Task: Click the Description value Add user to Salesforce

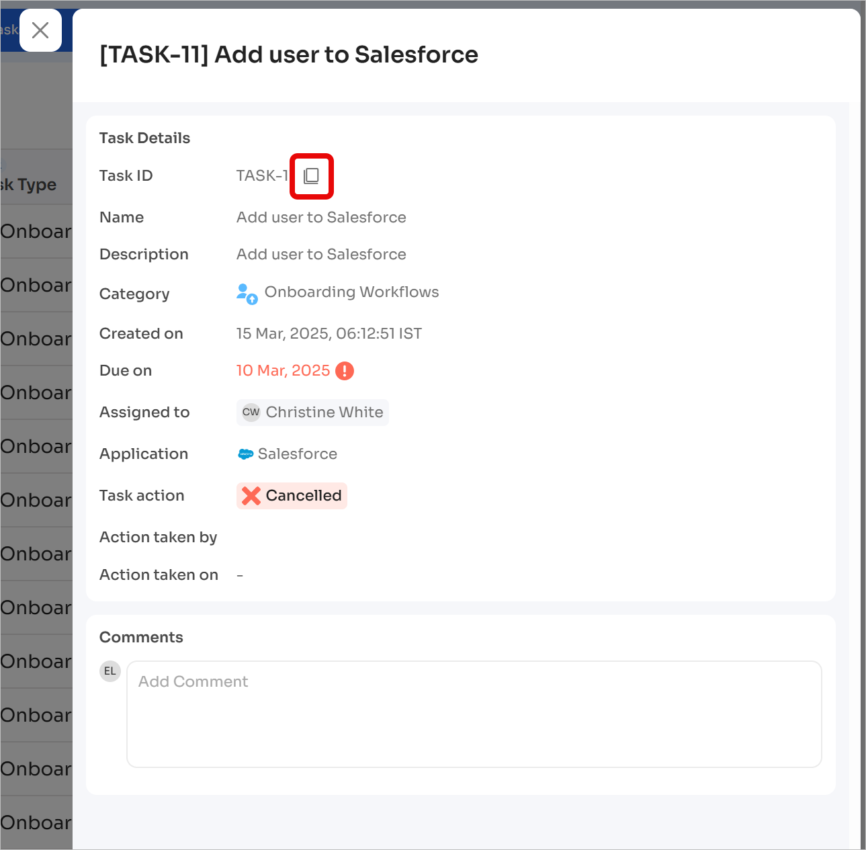Action: 321,255
